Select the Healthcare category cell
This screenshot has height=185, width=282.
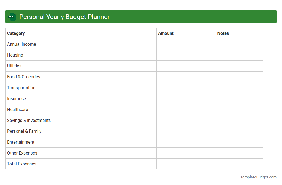click(17, 109)
